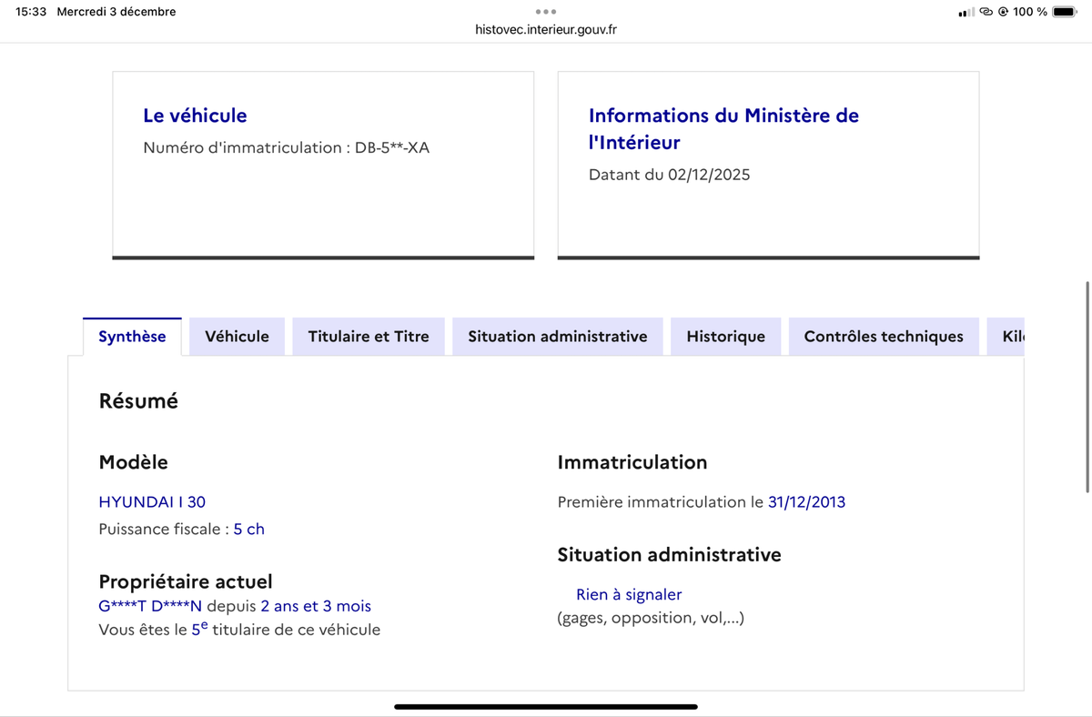Tap the personal hotspot link icon
This screenshot has height=717, width=1092.
click(986, 12)
